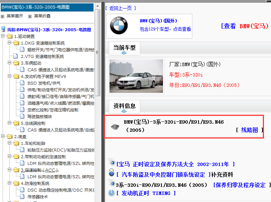271x202 pixels.
Task: Click the 返回上一页 link
Action: (121, 8)
